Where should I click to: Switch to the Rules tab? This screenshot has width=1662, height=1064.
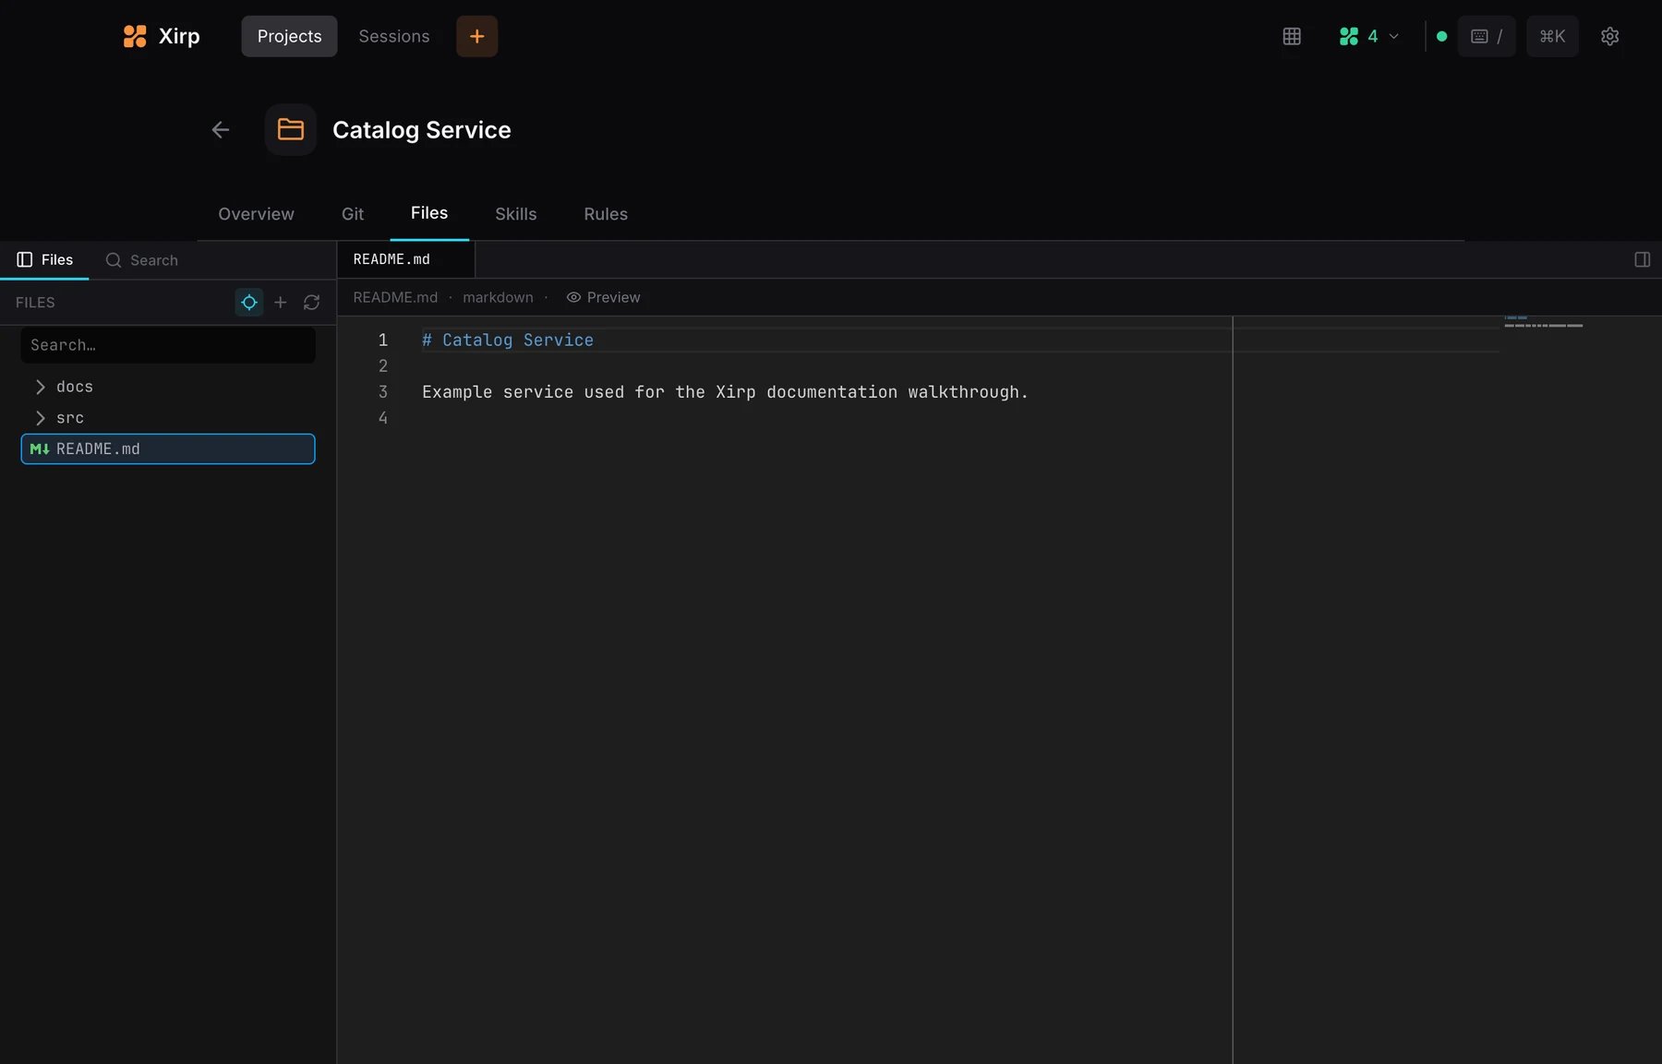tap(606, 214)
